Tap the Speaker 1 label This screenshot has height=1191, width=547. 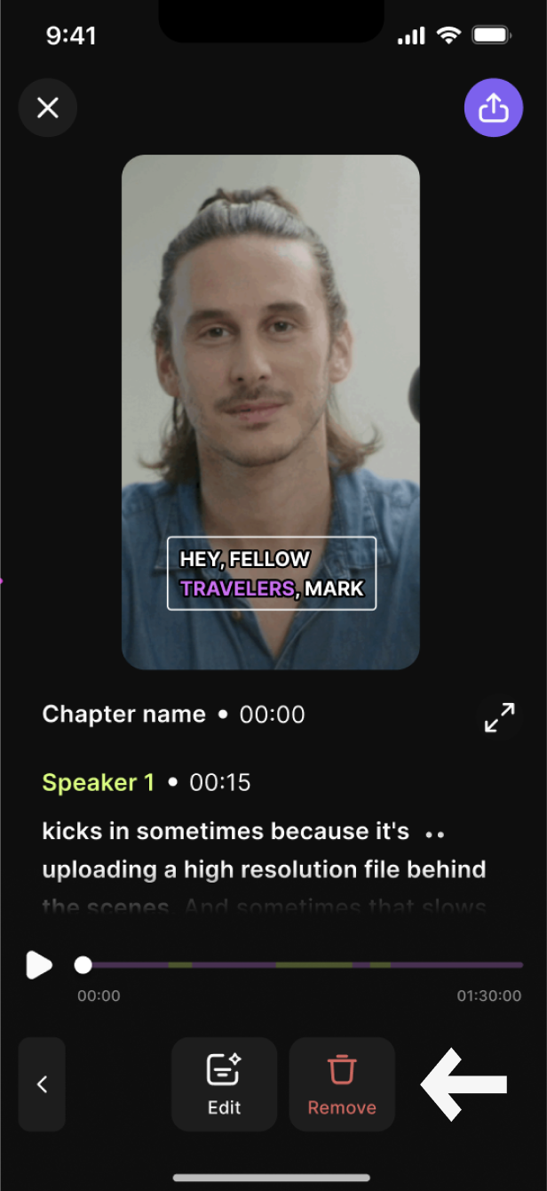(x=99, y=782)
